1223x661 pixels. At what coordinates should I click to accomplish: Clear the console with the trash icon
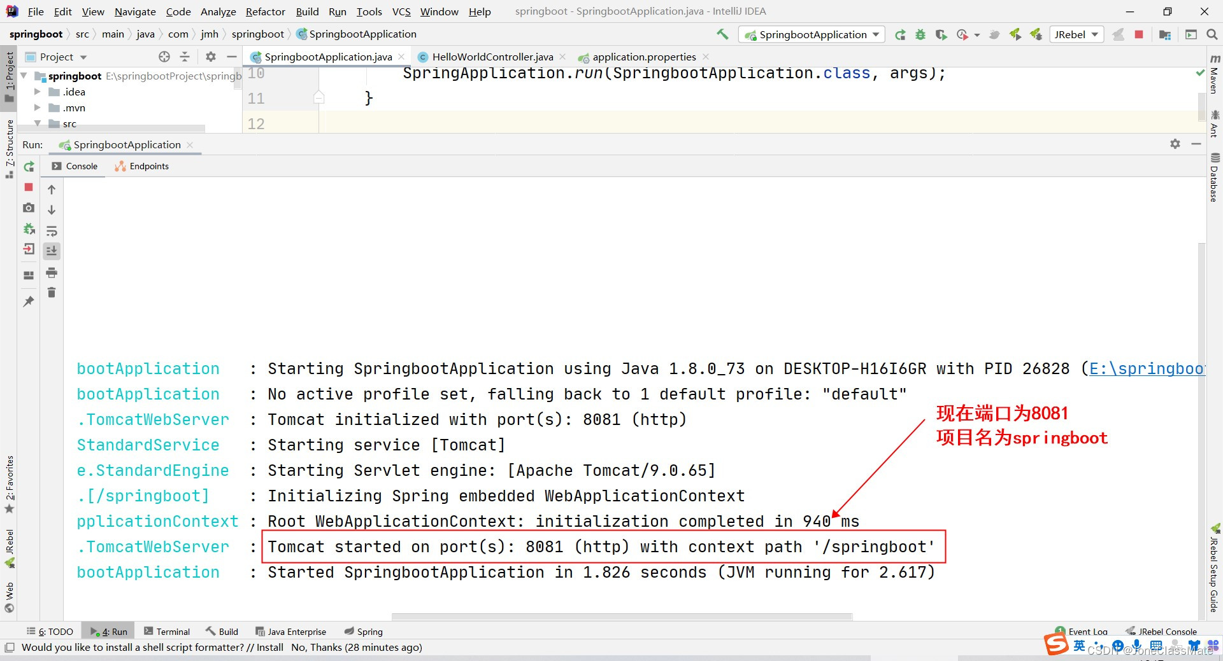click(52, 293)
